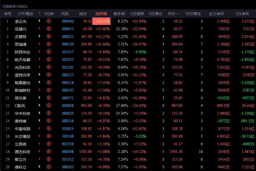Click the play icon for 航天电器
256x171 pixels.
pyautogui.click(x=49, y=59)
